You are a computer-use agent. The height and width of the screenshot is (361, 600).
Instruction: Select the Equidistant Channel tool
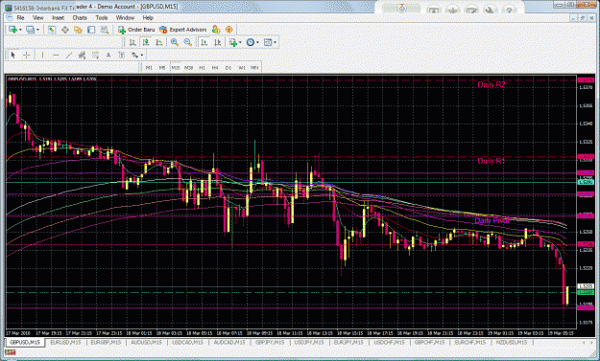click(82, 56)
